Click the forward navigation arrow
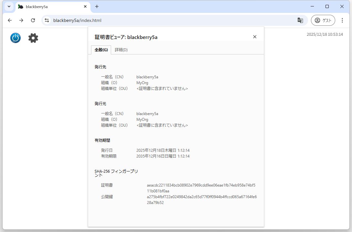The image size is (352, 232). (x=21, y=20)
